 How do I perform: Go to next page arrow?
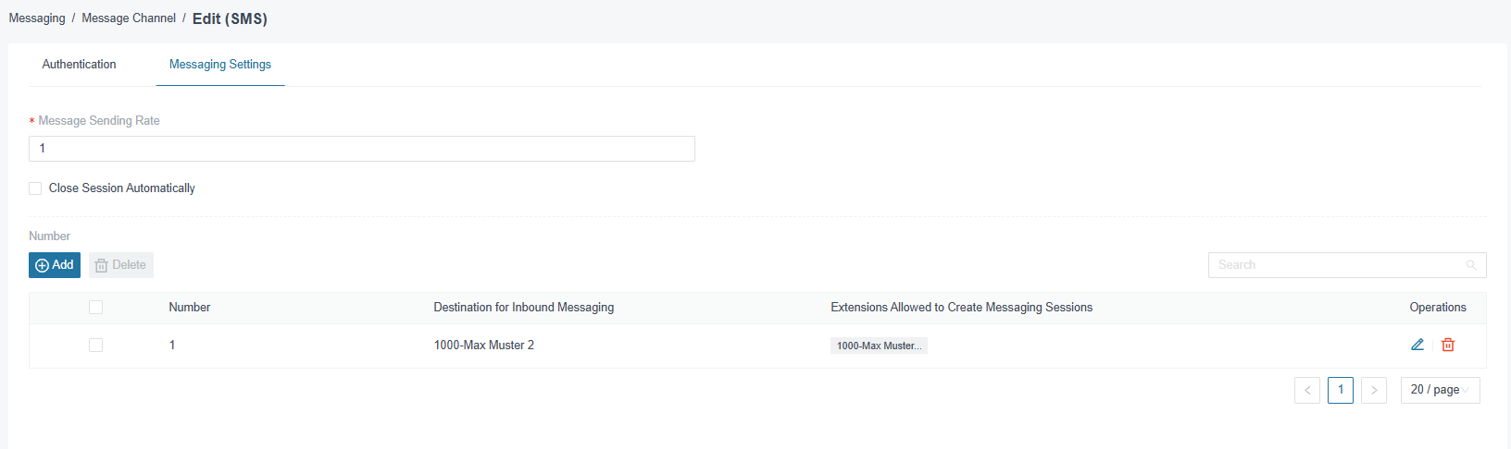tap(1374, 390)
